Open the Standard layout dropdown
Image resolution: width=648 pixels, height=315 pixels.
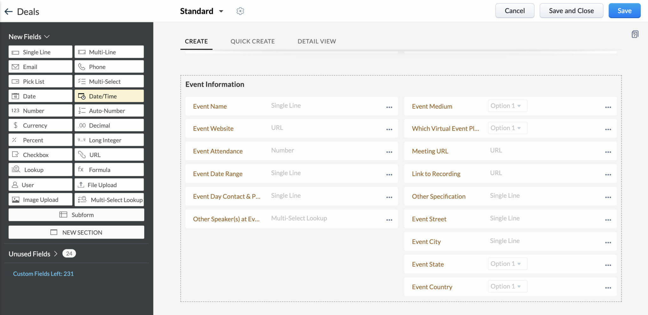[x=202, y=11]
